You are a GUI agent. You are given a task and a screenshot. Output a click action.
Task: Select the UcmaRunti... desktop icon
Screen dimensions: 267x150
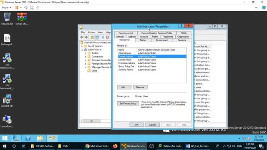pyautogui.click(x=7, y=121)
